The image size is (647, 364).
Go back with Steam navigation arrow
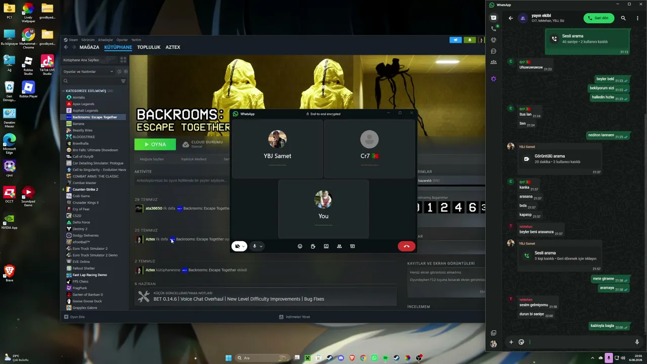(66, 47)
